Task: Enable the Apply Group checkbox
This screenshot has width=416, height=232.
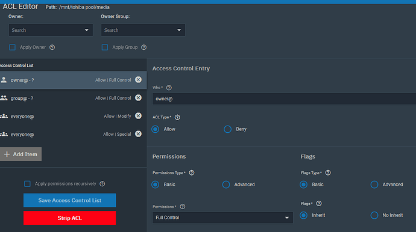Action: click(x=105, y=47)
